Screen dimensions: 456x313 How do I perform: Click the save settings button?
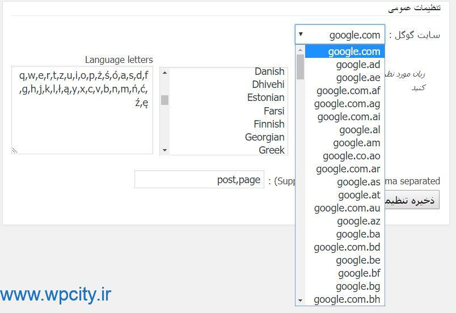pos(412,200)
